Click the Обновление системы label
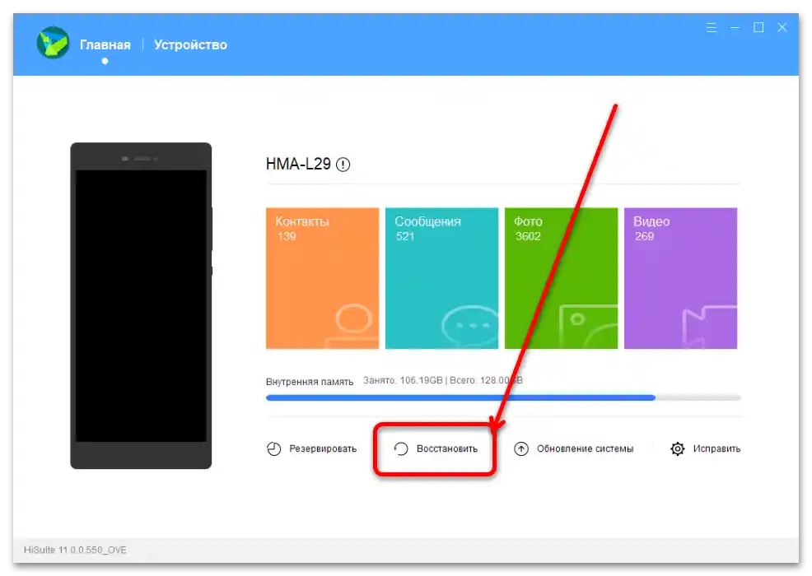The image size is (812, 576). pyautogui.click(x=586, y=448)
